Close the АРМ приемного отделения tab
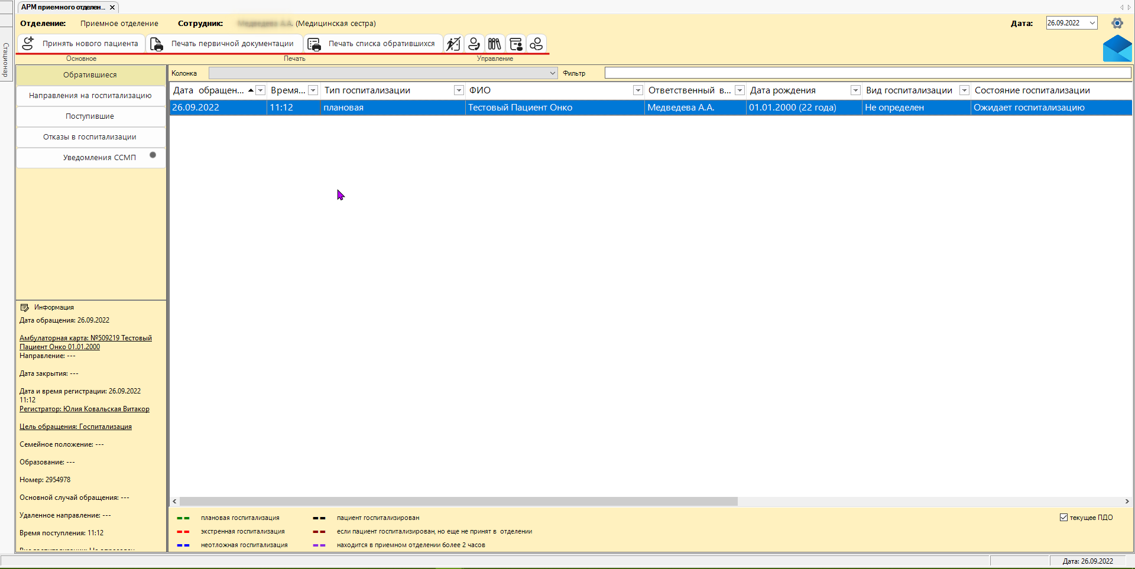1135x569 pixels. click(112, 8)
